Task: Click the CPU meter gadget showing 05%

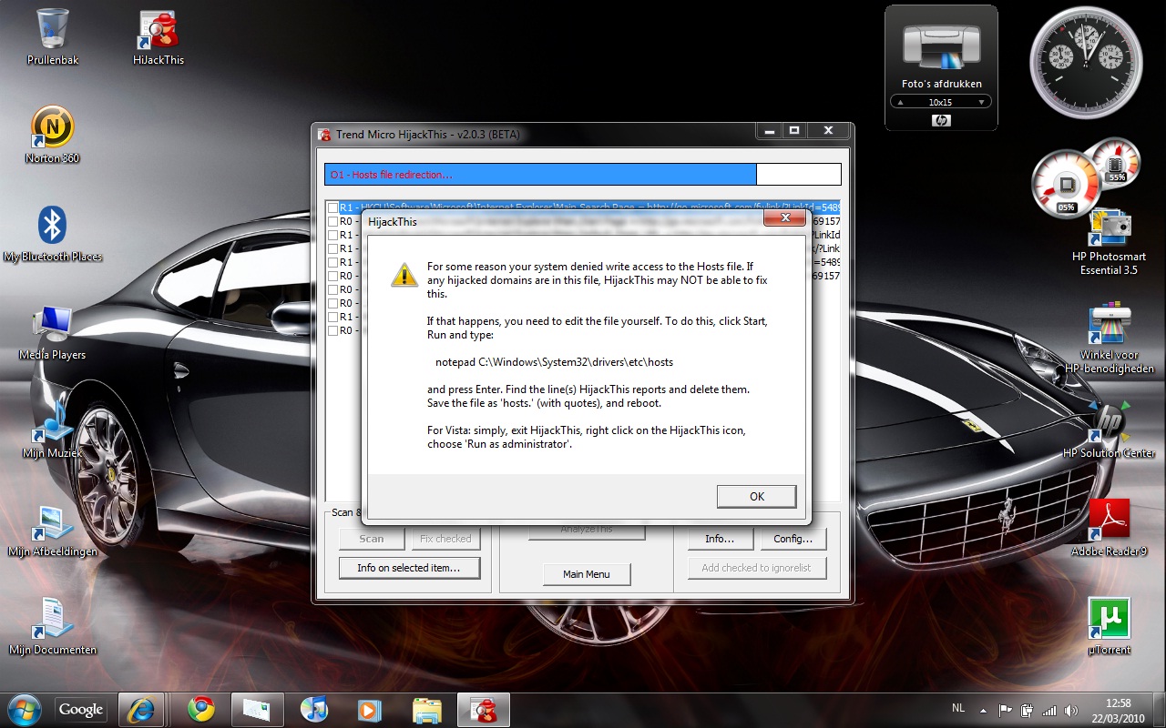Action: 1066,186
